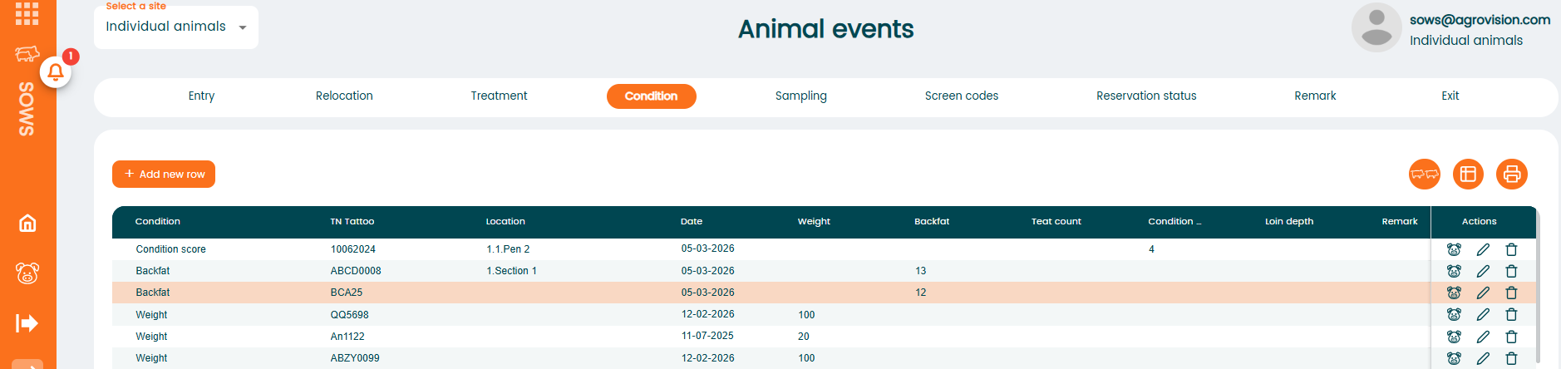Open the user avatar profile

point(1376,27)
